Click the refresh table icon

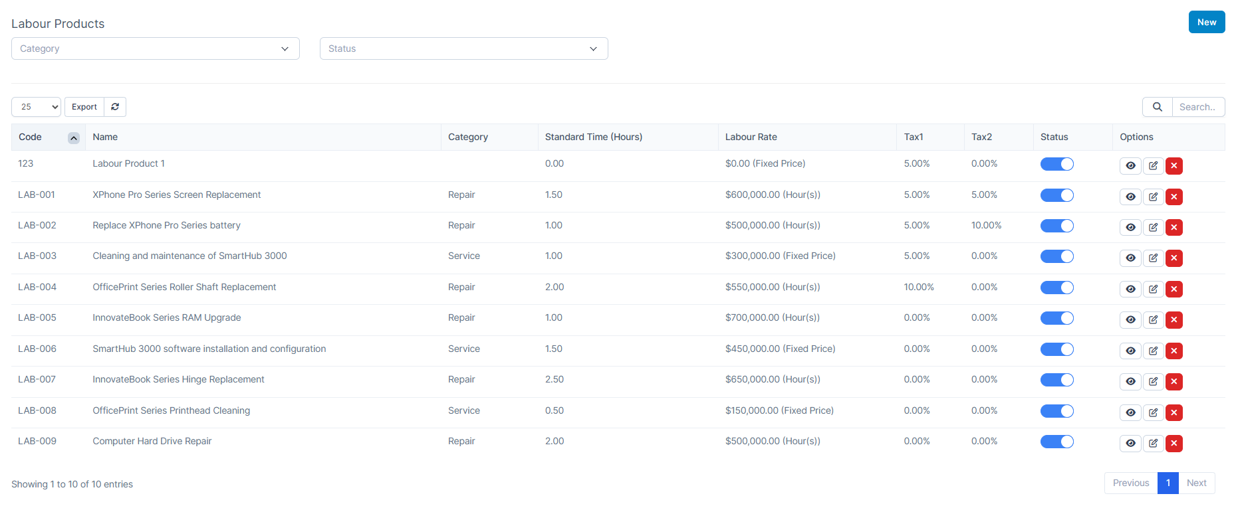pyautogui.click(x=115, y=107)
